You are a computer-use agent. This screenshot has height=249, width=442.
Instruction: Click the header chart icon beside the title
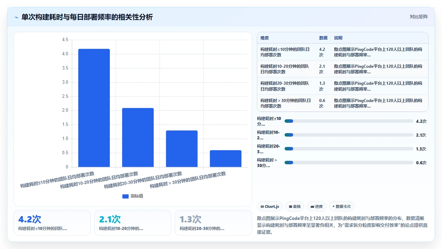(x=16, y=17)
